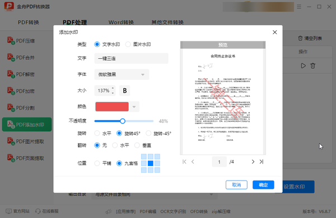Select the center cell of the nine-grid
This screenshot has width=336, height=218.
pyautogui.click(x=151, y=163)
